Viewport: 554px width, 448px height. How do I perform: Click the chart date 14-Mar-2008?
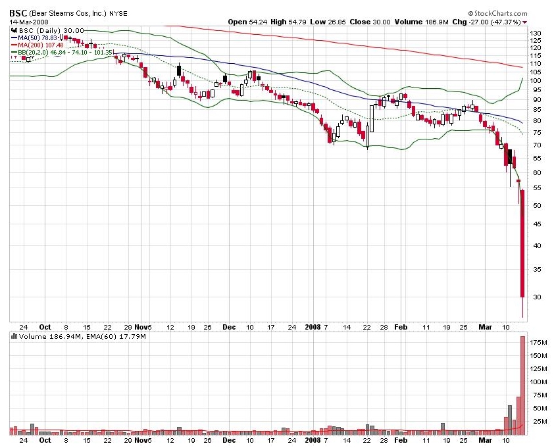pyautogui.click(x=29, y=22)
